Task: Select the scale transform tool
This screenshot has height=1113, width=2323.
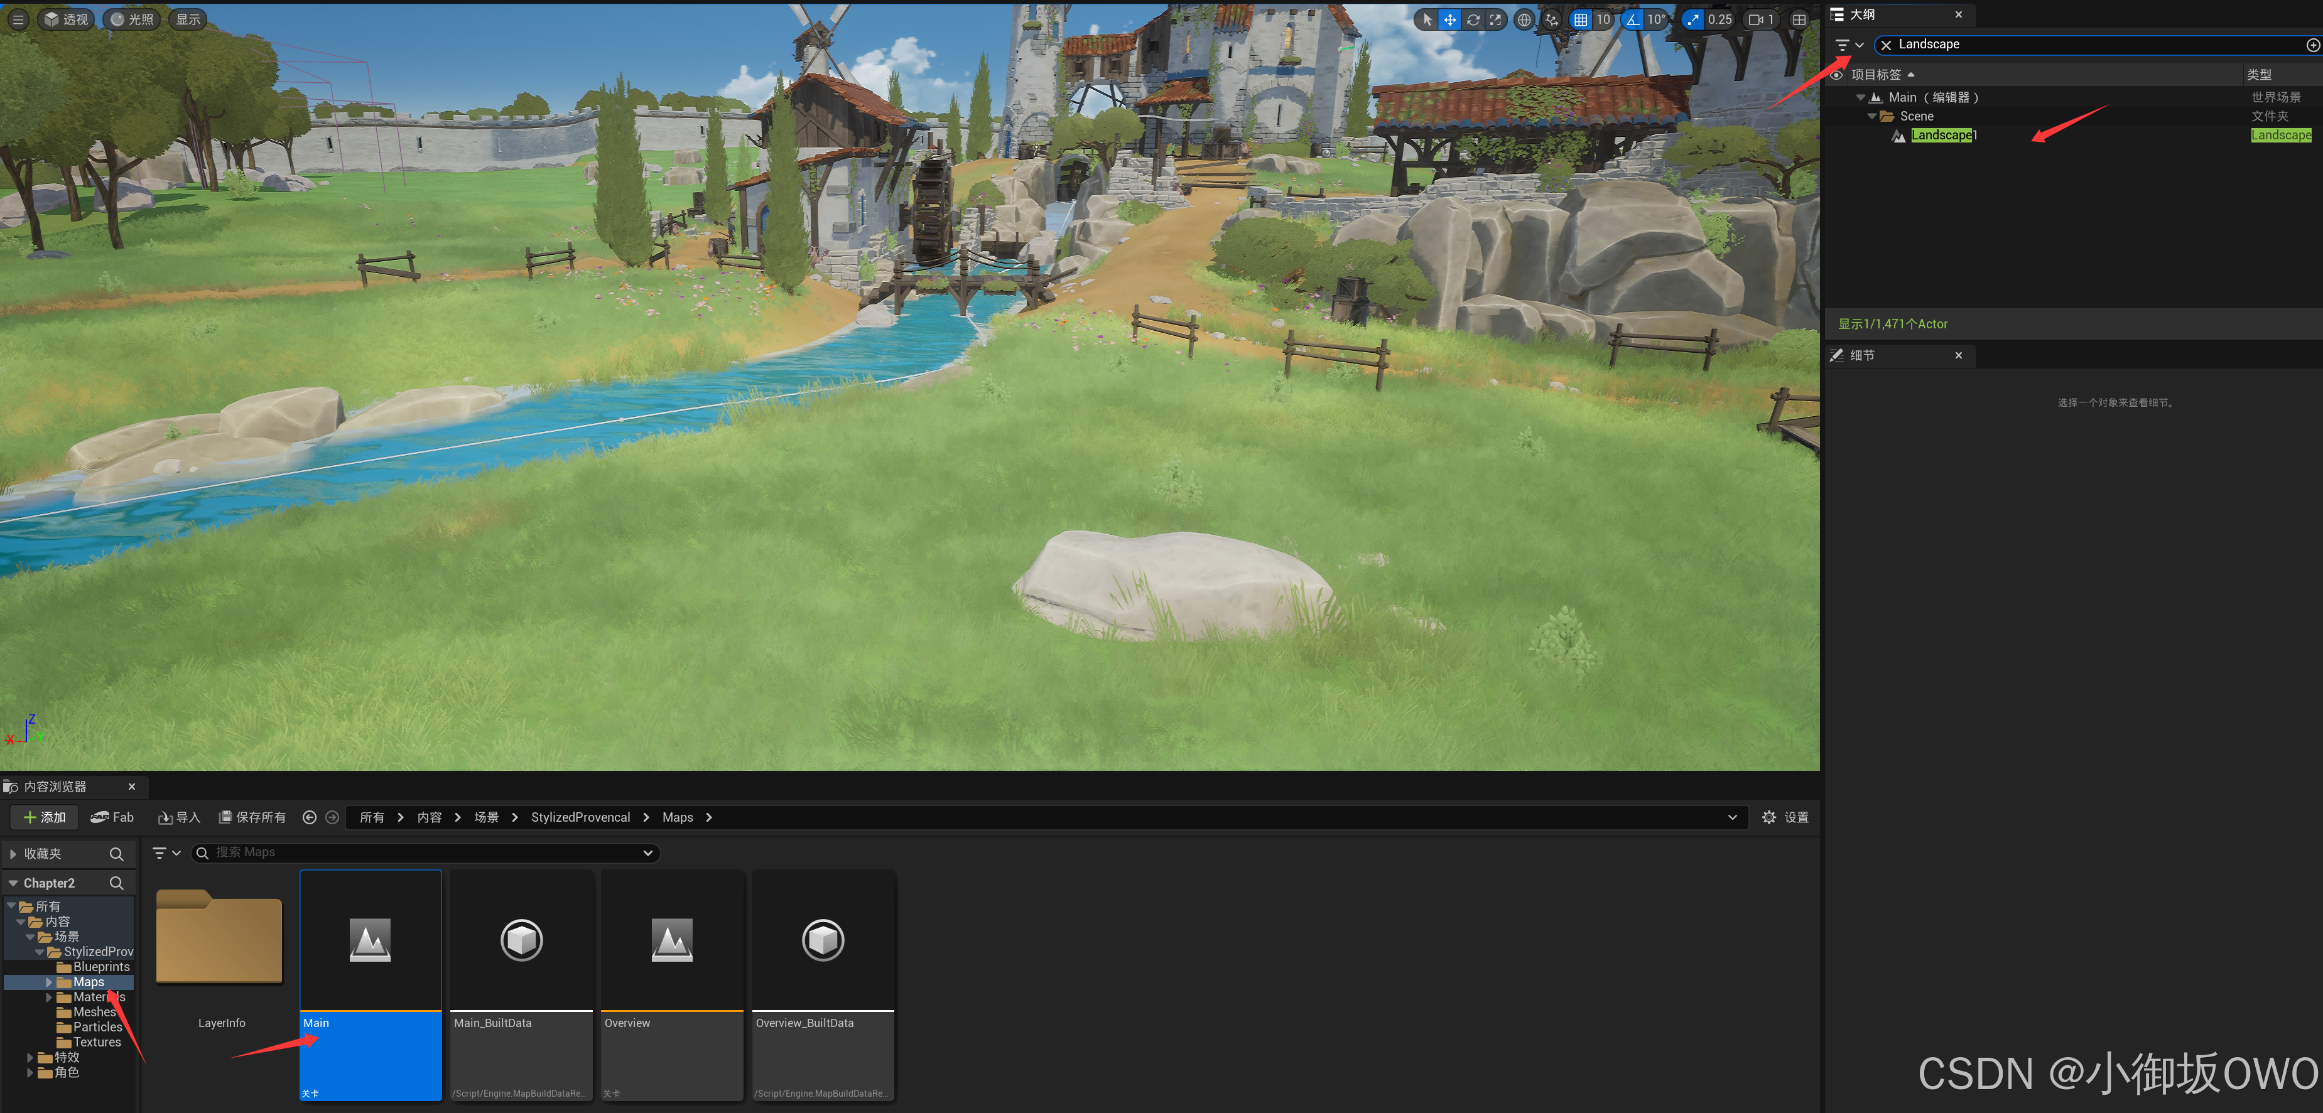Action: tap(1496, 19)
